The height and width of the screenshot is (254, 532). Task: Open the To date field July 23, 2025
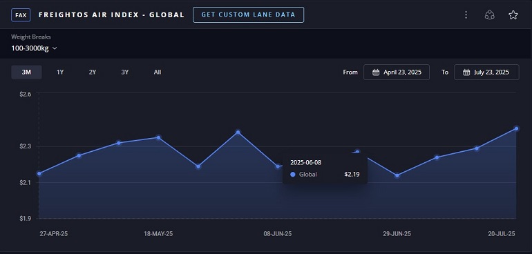pyautogui.click(x=486, y=72)
